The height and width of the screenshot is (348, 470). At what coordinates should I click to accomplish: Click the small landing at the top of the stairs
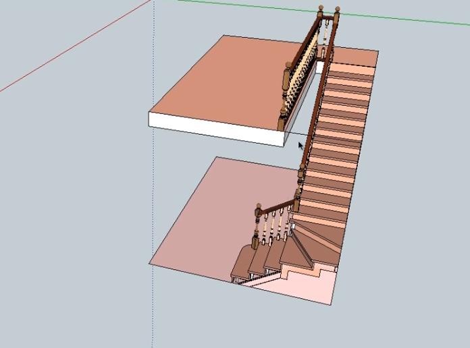tap(355, 55)
